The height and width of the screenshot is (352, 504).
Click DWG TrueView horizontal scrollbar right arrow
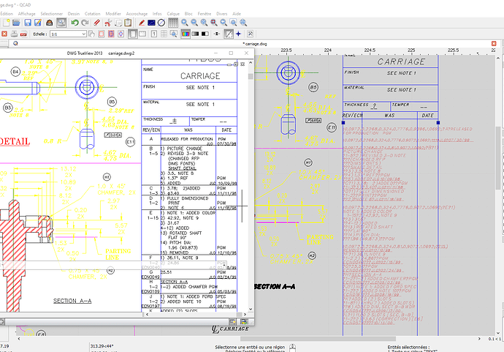tap(245, 315)
